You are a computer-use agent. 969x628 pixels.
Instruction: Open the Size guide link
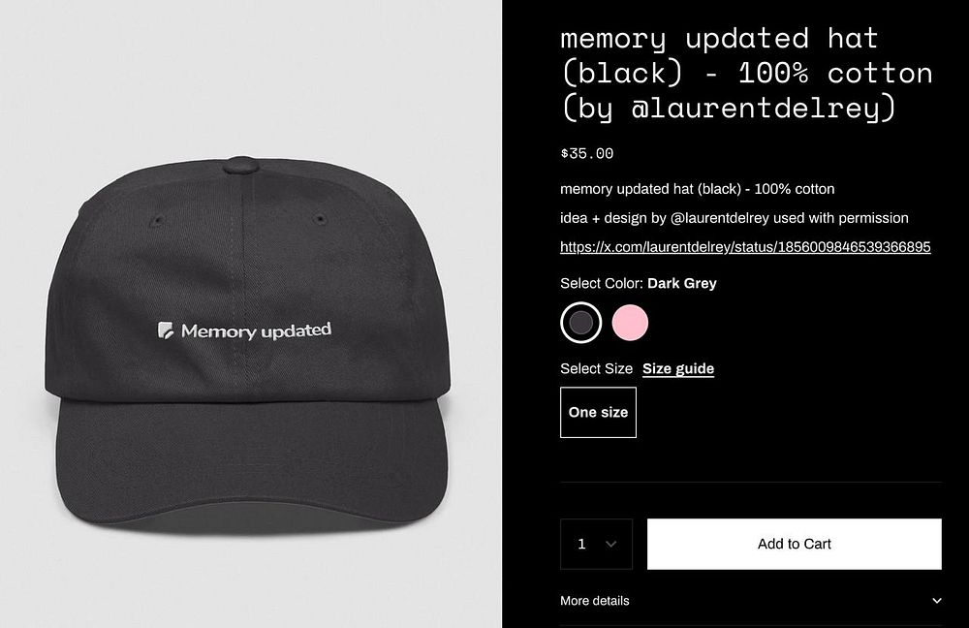click(x=678, y=369)
